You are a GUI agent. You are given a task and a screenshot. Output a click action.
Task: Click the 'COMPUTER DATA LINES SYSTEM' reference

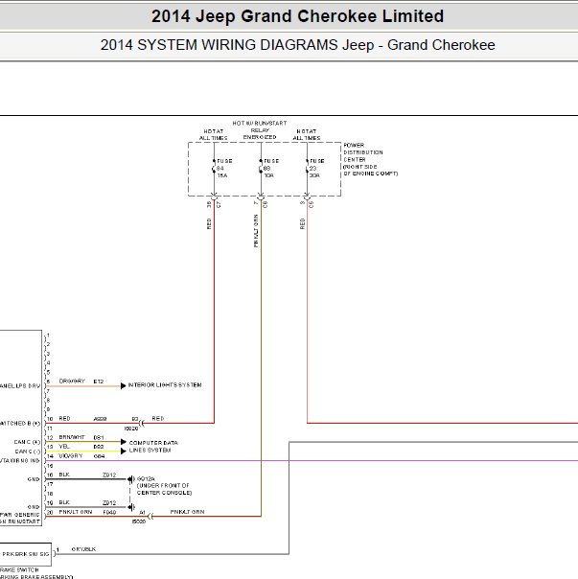tap(153, 447)
